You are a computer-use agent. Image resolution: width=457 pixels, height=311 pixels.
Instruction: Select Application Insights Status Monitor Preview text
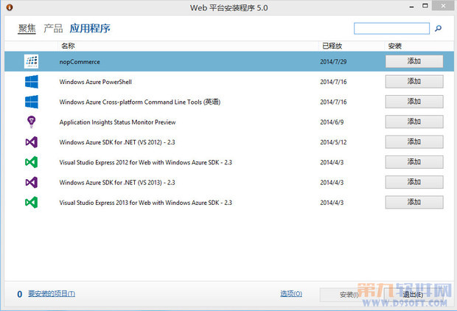(x=117, y=122)
